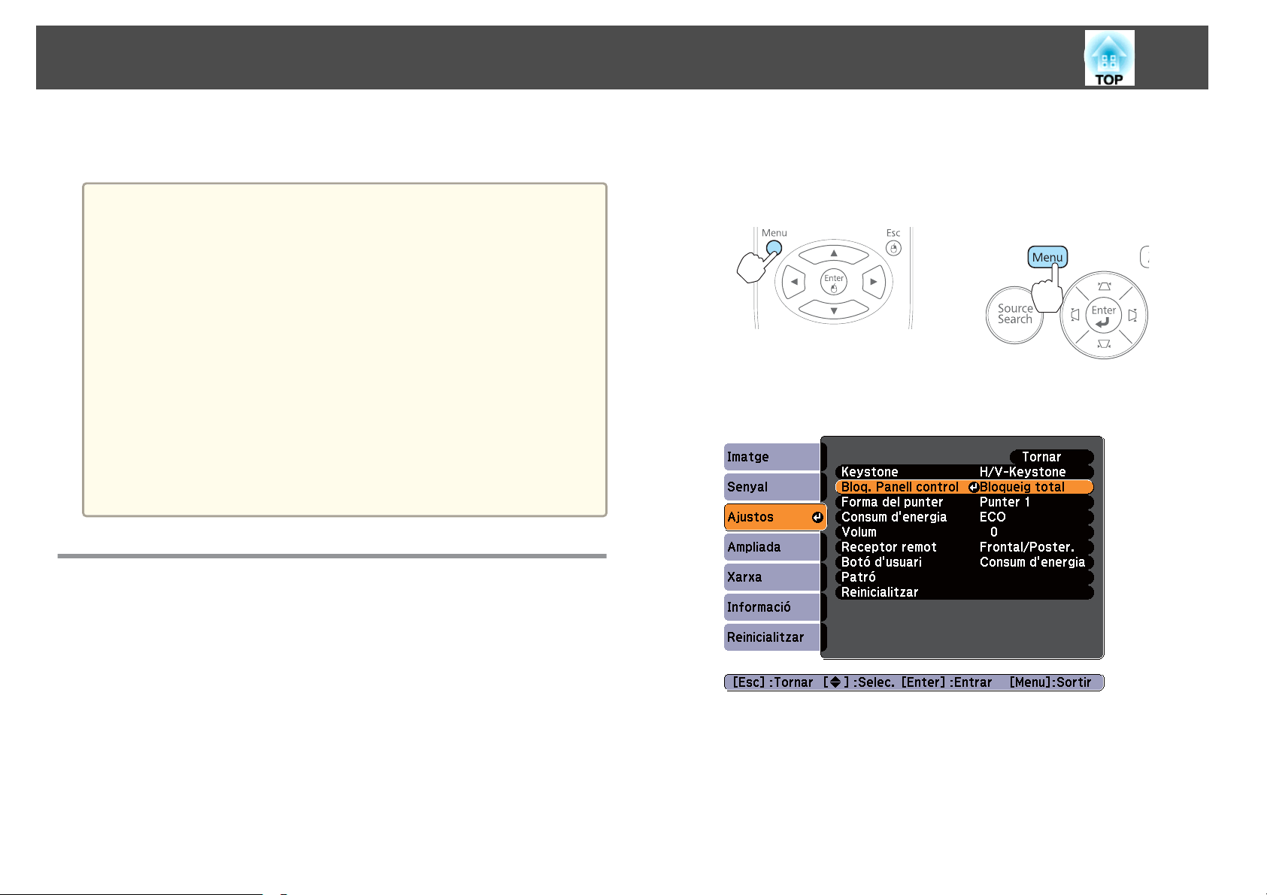Click the remote's down arrow button

[833, 310]
